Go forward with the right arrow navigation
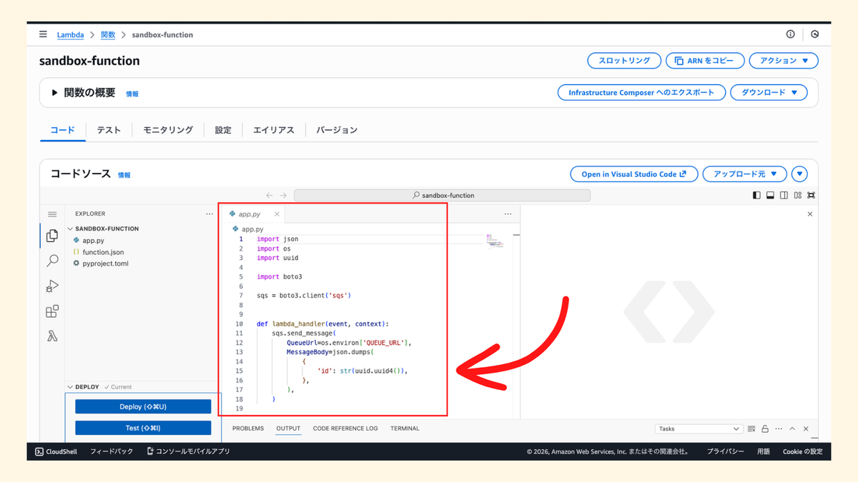Image resolution: width=858 pixels, height=482 pixels. 283,196
